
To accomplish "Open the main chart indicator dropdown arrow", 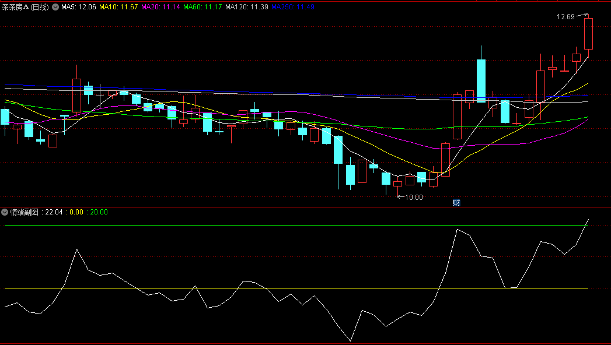I will point(55,7).
